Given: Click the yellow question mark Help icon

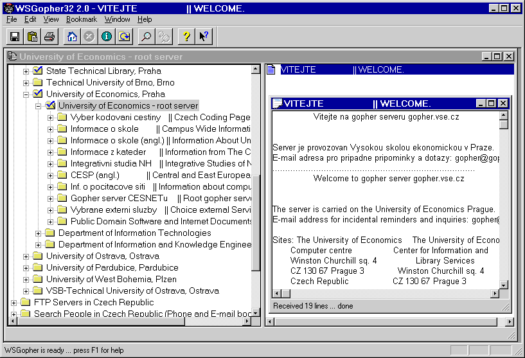Looking at the screenshot, I should click(x=186, y=37).
